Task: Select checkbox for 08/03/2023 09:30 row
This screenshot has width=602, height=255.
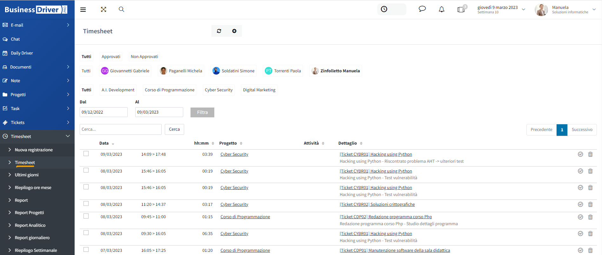Action: click(86, 233)
